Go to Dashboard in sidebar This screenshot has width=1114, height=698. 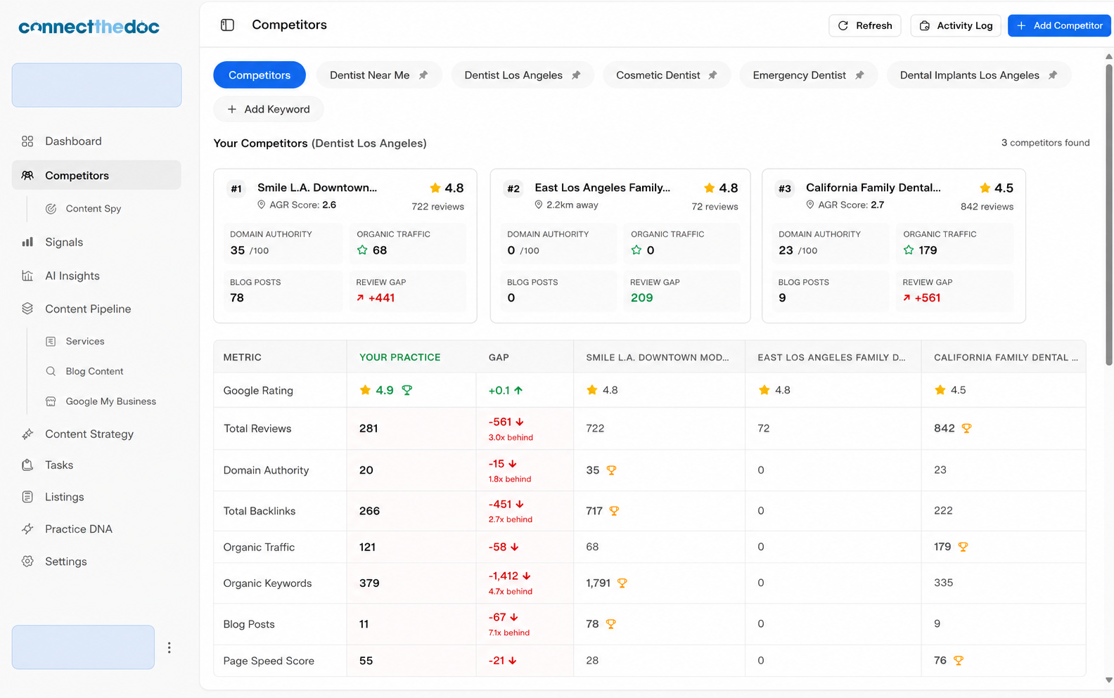click(96, 141)
